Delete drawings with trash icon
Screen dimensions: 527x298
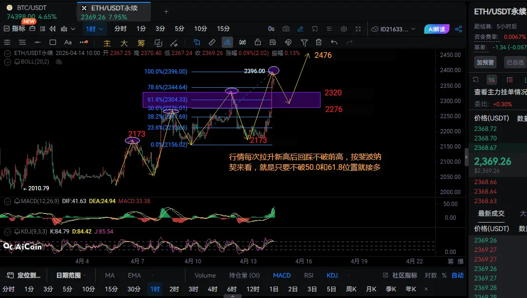[x=319, y=42]
